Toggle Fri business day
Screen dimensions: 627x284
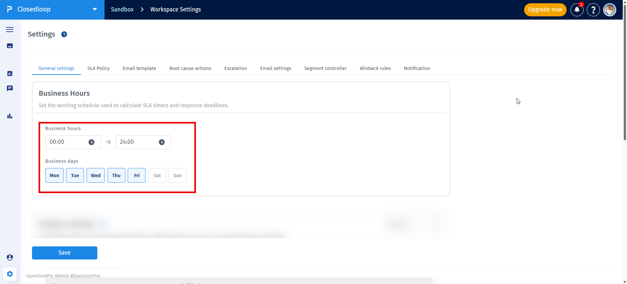tap(137, 175)
